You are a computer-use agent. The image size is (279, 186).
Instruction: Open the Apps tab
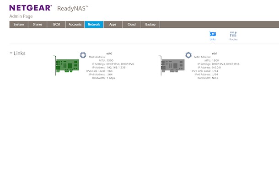[x=113, y=25]
